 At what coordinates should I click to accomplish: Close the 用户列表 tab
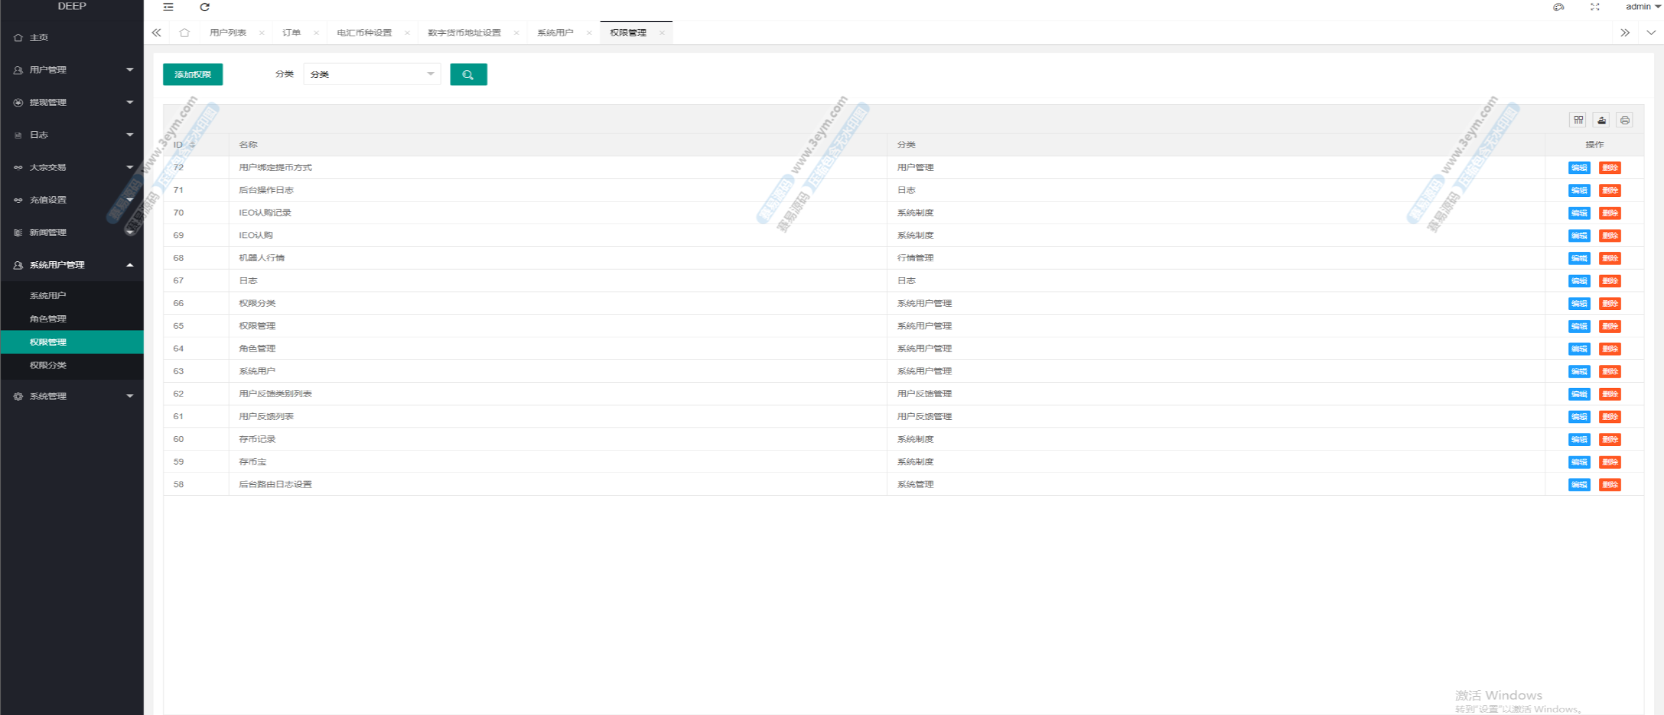261,33
